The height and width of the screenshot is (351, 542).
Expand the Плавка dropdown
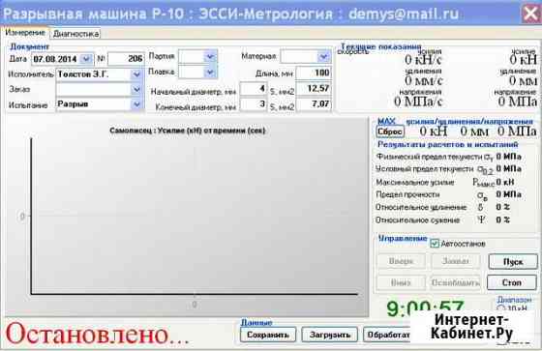(210, 72)
